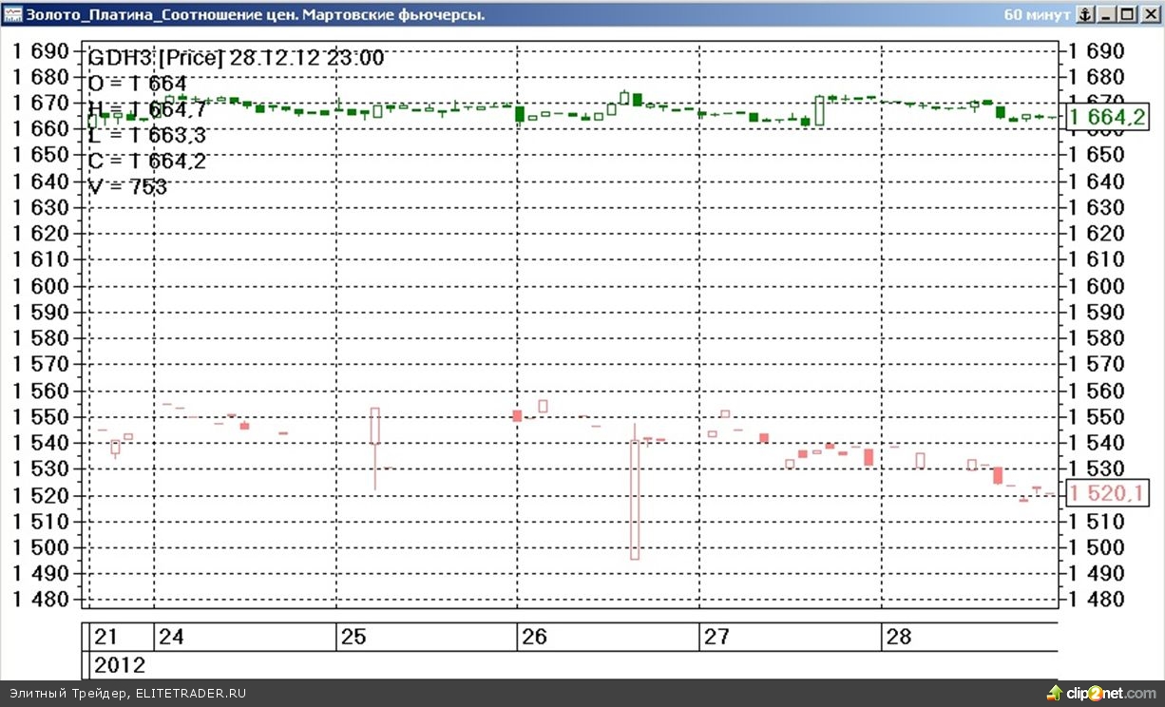Click date marker 26 on timeline
Screen dimensions: 1165x707
tap(534, 637)
